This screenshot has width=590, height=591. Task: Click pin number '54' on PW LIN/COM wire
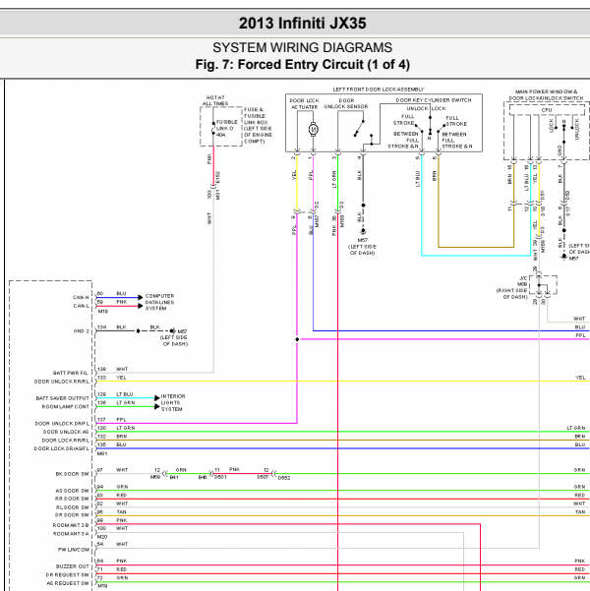click(x=100, y=544)
